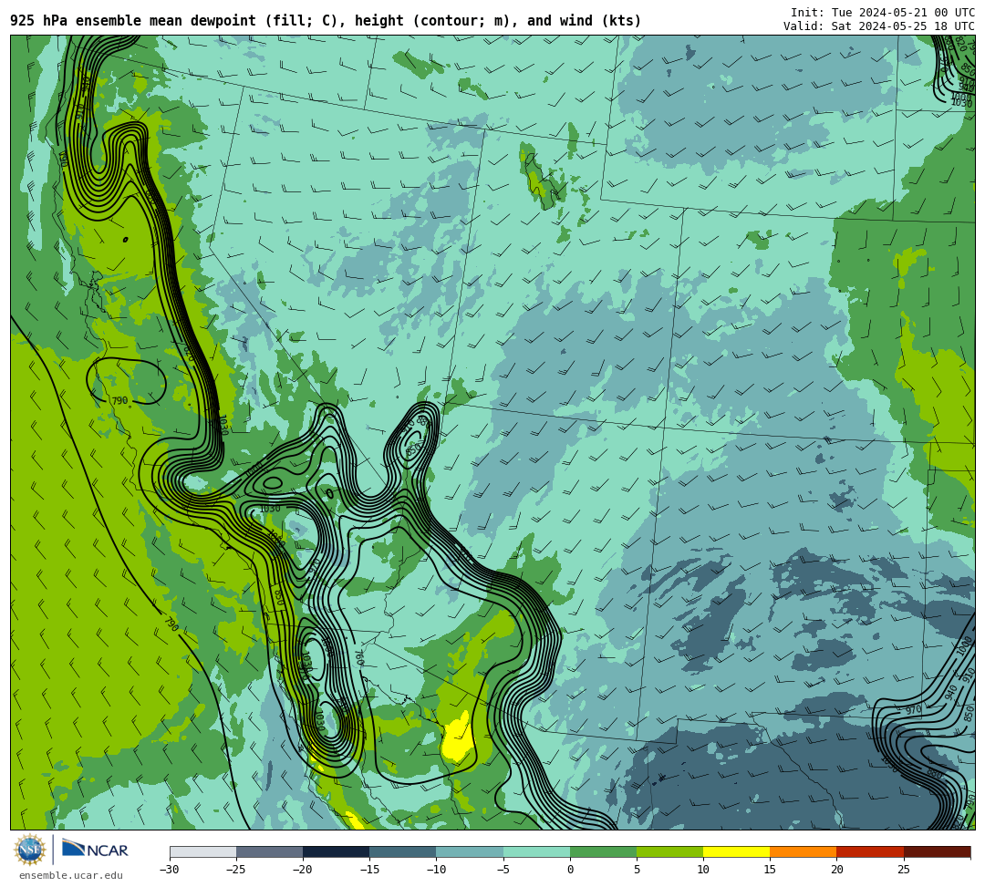The height and width of the screenshot is (887, 985).
Task: Click the Init date text
Action: coord(883,13)
